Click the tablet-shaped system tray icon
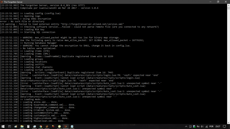This screenshot has width=230, height=129. point(190,127)
